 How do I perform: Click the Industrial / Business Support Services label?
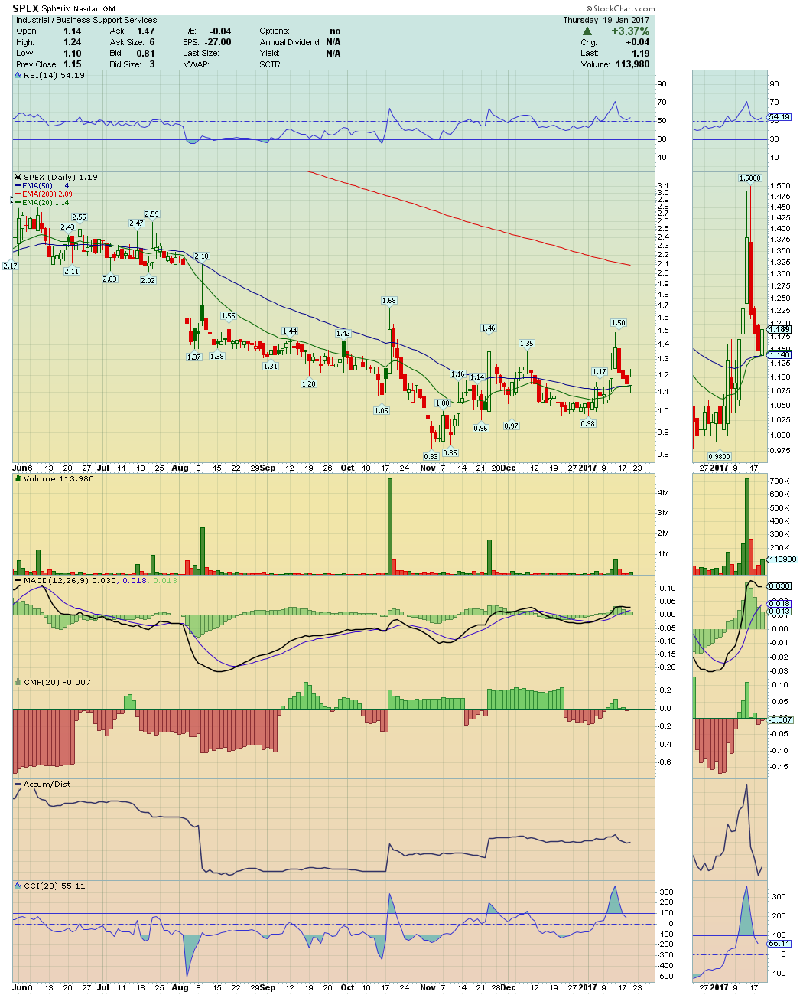click(x=86, y=20)
